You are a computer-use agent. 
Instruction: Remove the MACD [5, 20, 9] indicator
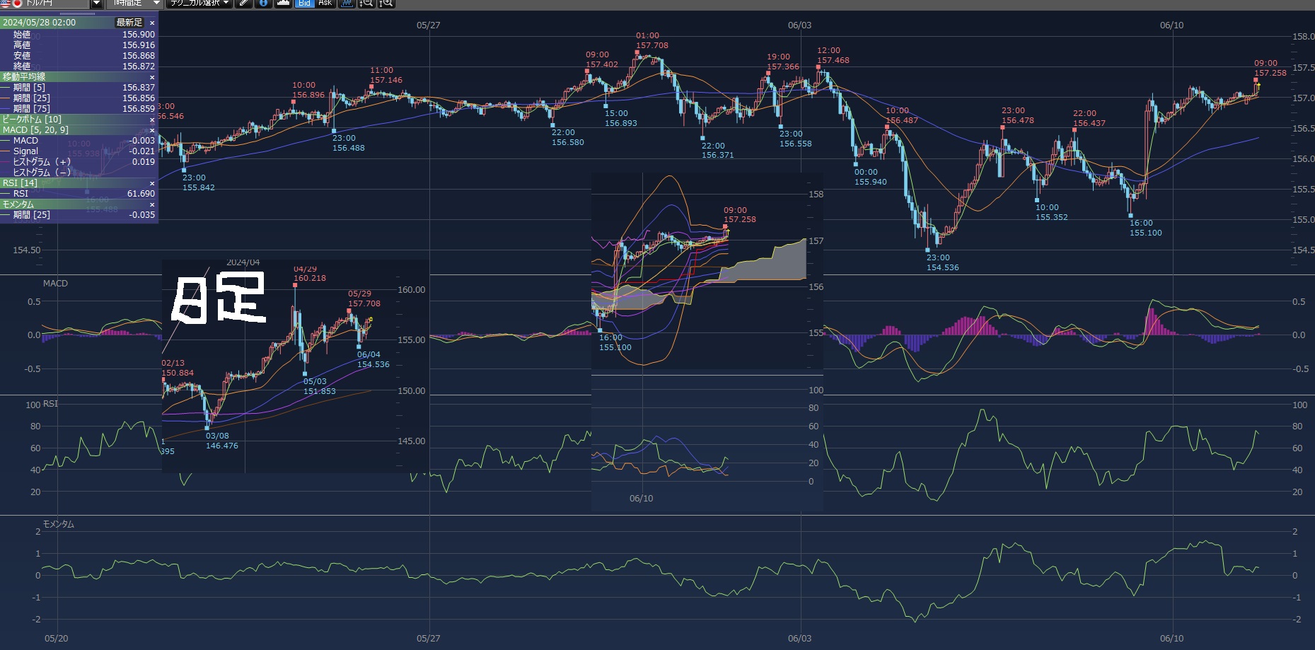point(151,130)
